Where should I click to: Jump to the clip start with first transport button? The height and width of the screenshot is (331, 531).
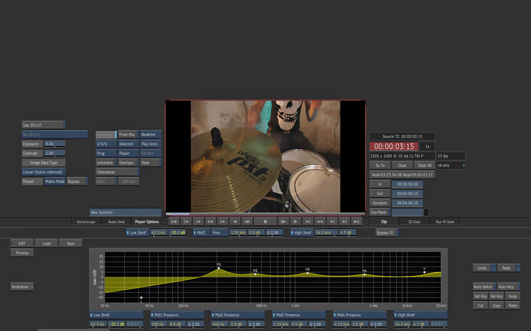click(x=174, y=222)
